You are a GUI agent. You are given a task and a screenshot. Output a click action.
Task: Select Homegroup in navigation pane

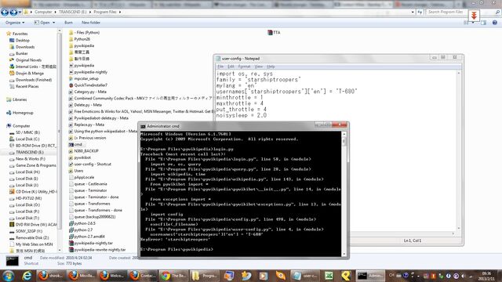pyautogui.click(x=20, y=113)
